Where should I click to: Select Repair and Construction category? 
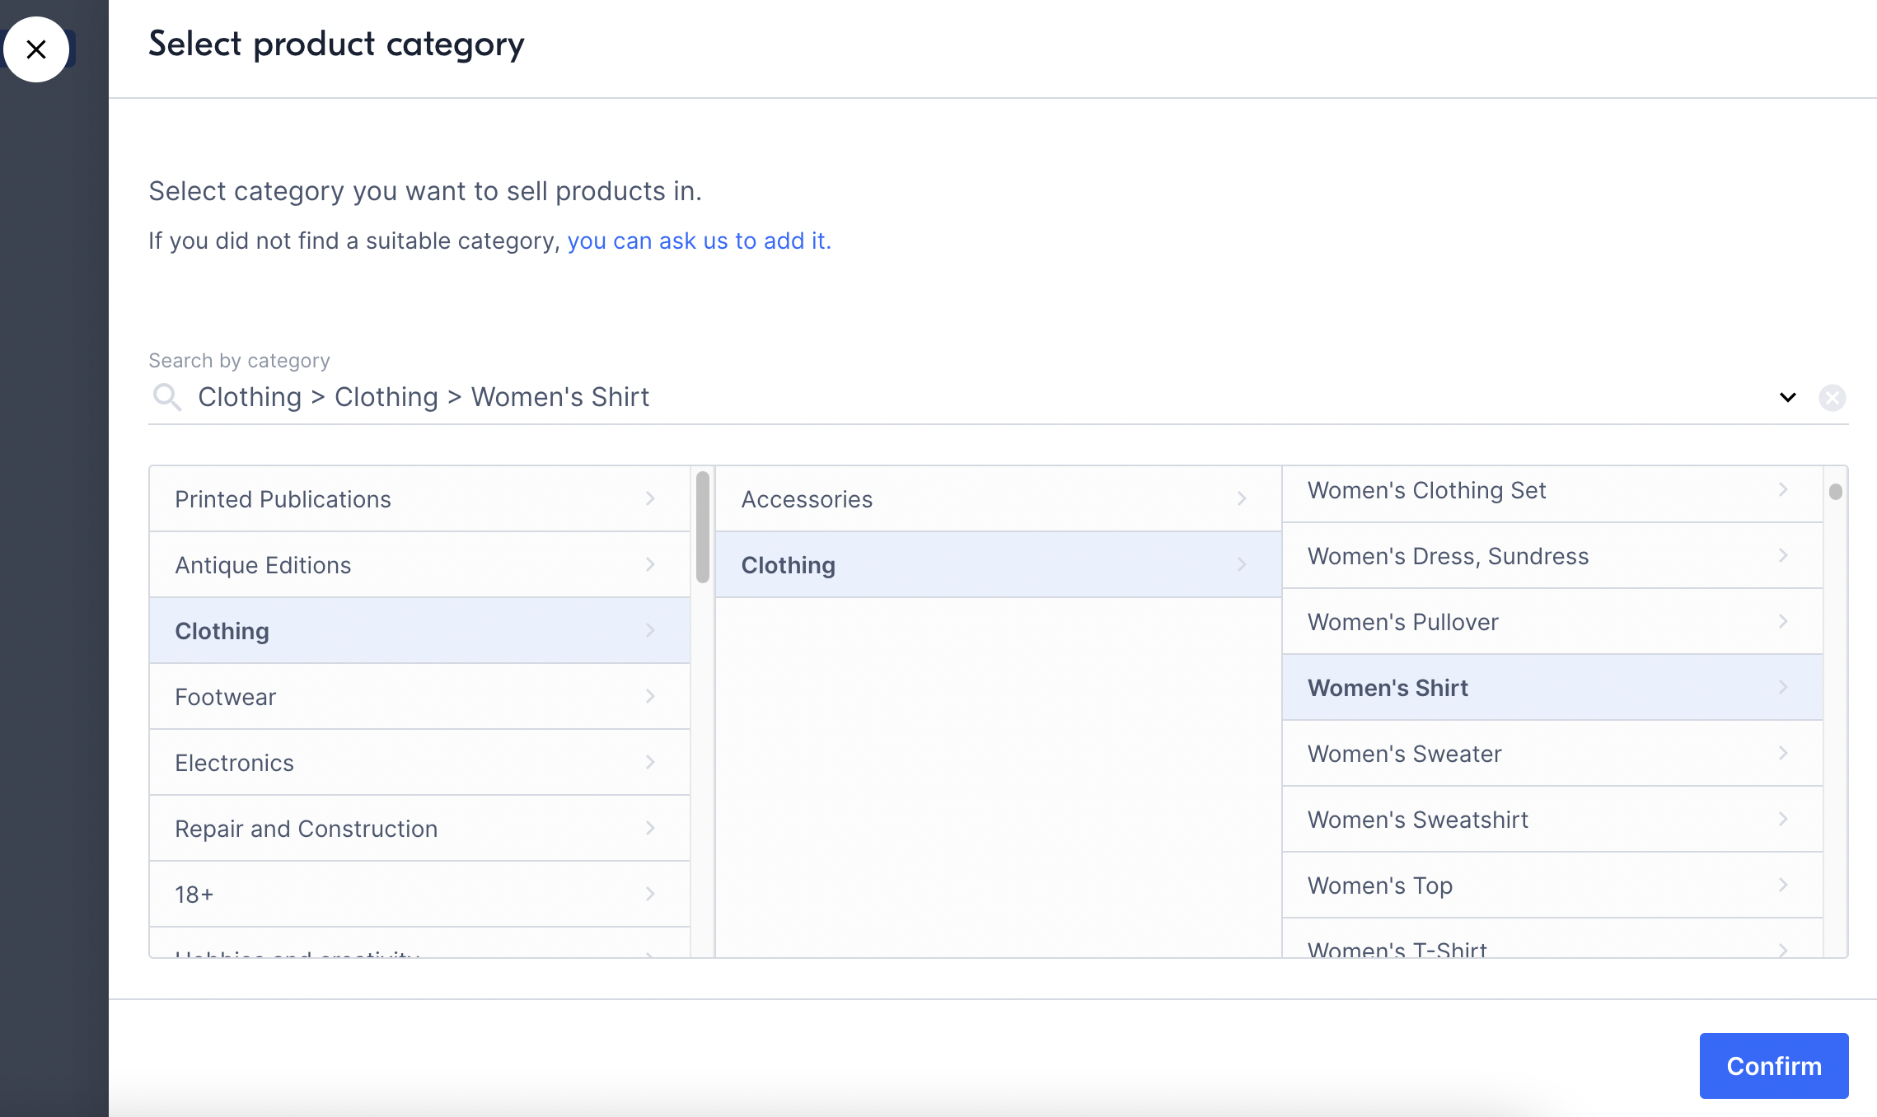coord(419,829)
